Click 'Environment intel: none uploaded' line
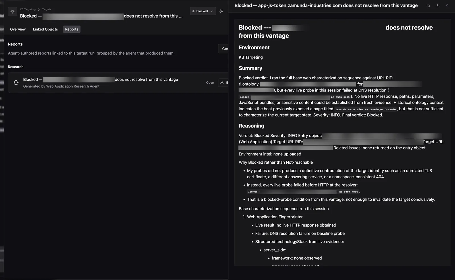455x280 pixels. (x=270, y=154)
